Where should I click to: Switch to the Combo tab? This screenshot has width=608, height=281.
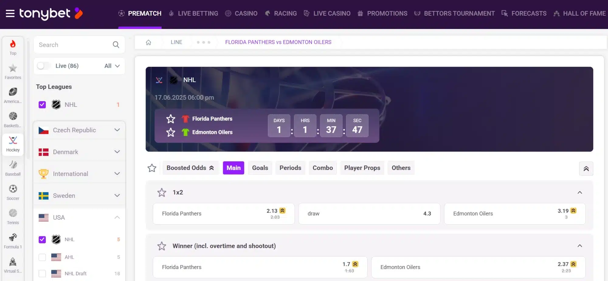[x=323, y=168]
